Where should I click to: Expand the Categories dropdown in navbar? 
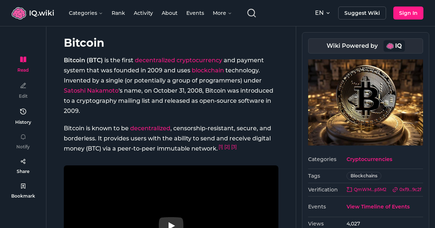[x=86, y=13]
